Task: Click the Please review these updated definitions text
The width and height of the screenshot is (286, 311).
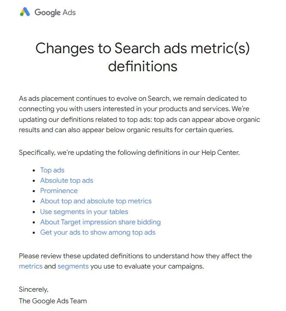Action: (135, 256)
